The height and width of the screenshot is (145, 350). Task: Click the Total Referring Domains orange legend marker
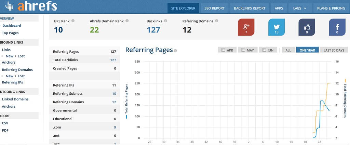click(345, 80)
